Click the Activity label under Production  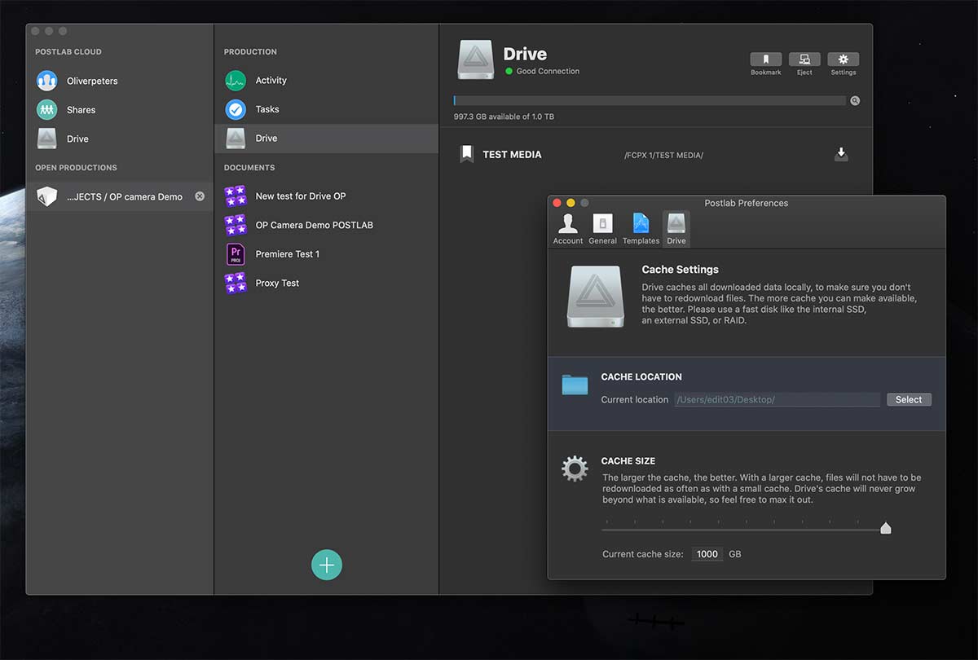click(271, 81)
